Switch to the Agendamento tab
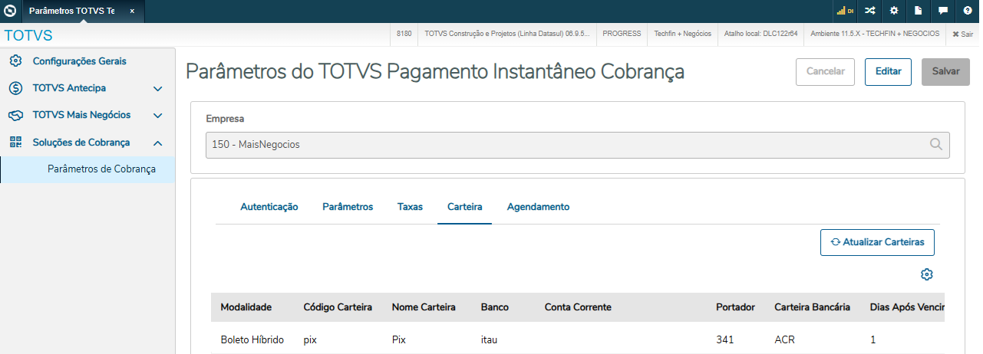983x354 pixels. (x=538, y=207)
